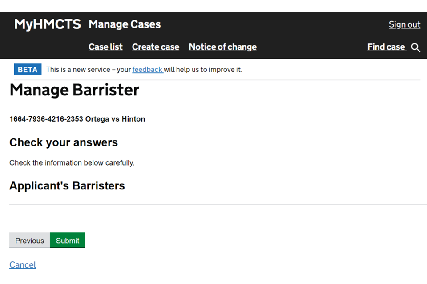427x284 pixels.
Task: Go to Create case
Action: click(x=155, y=47)
